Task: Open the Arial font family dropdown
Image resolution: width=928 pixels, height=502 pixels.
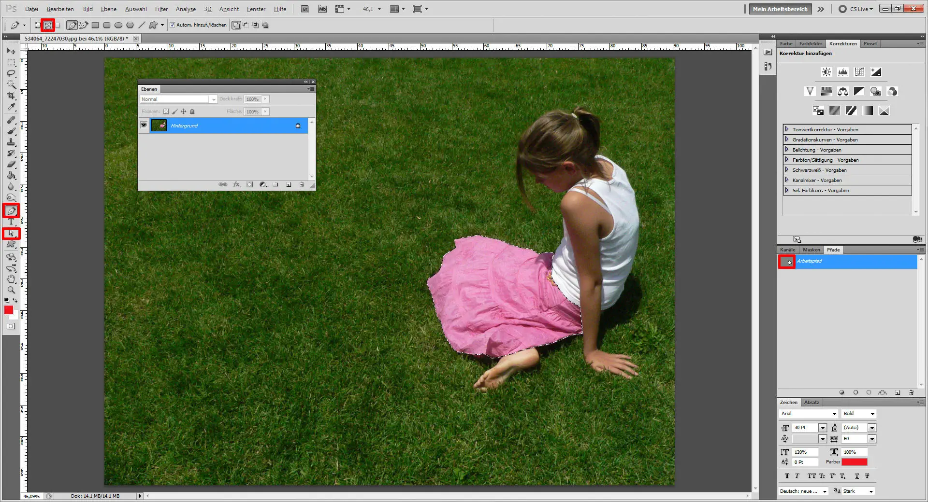Action: [834, 414]
